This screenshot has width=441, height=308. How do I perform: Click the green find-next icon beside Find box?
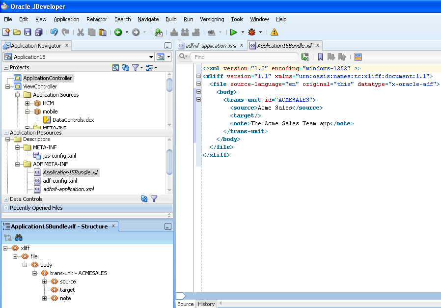point(305,57)
